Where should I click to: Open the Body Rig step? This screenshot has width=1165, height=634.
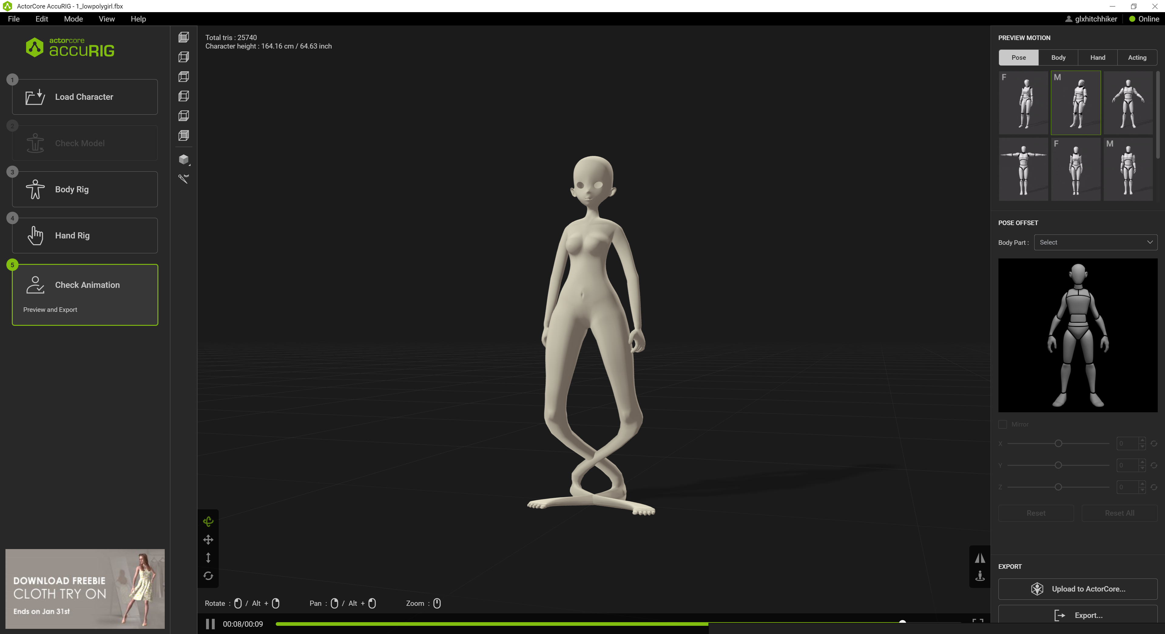tap(85, 190)
